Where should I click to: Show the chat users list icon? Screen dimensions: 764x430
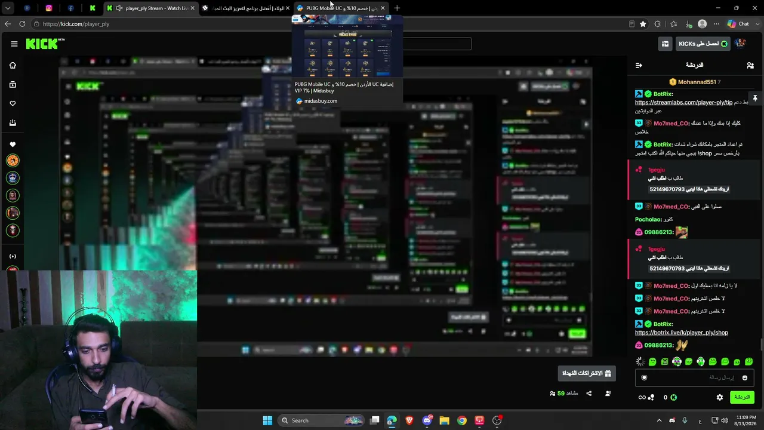(x=750, y=65)
